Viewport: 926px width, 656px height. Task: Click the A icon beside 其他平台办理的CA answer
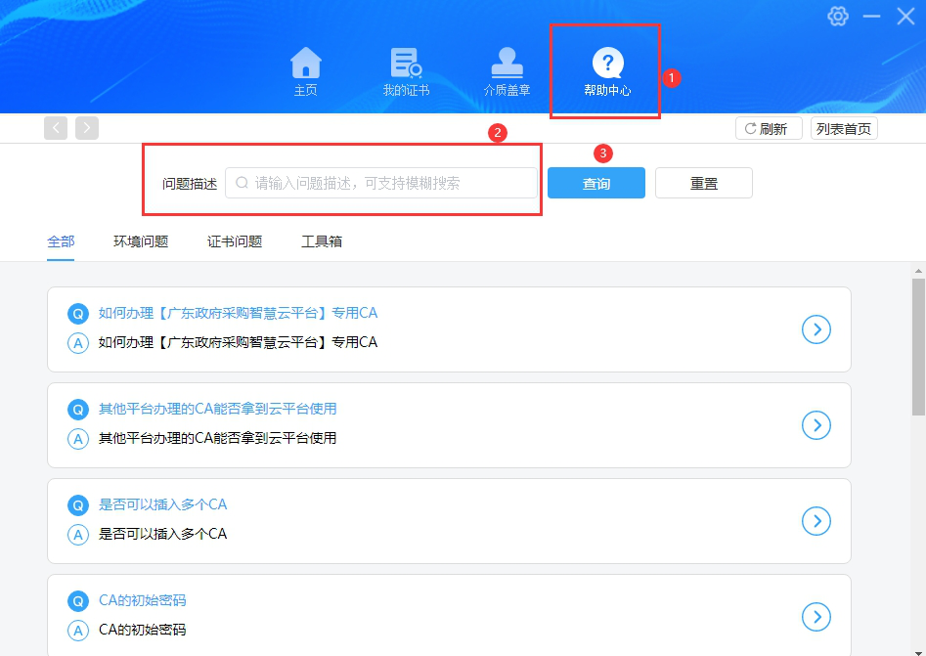tap(78, 439)
